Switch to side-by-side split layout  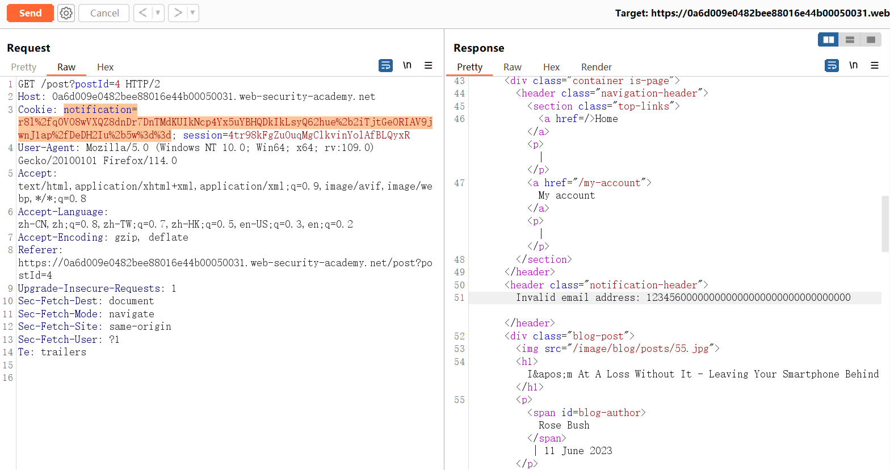(828, 40)
